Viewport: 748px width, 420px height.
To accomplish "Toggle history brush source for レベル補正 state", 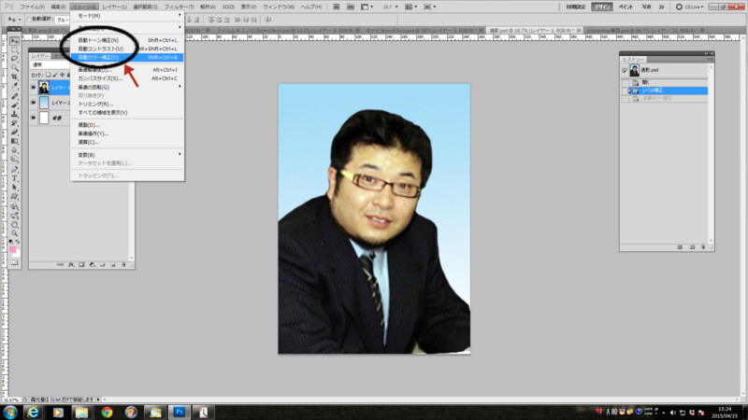I will [625, 91].
